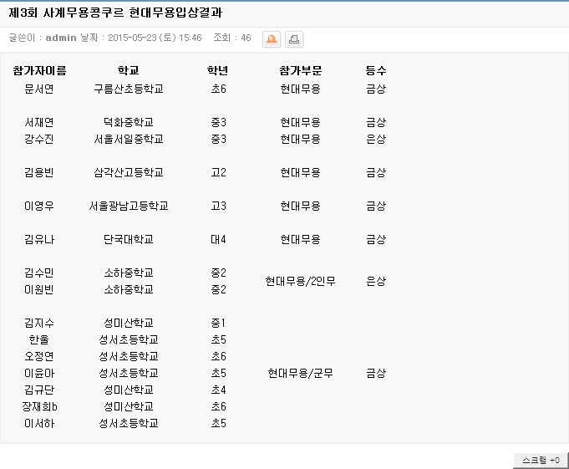Click participant name 서재연
This screenshot has height=469, width=569.
click(x=39, y=122)
